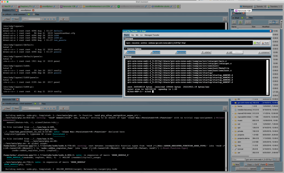The image size is (284, 173).
Task: Click the refresh icon in file browser toolbar
Action: 240,22
